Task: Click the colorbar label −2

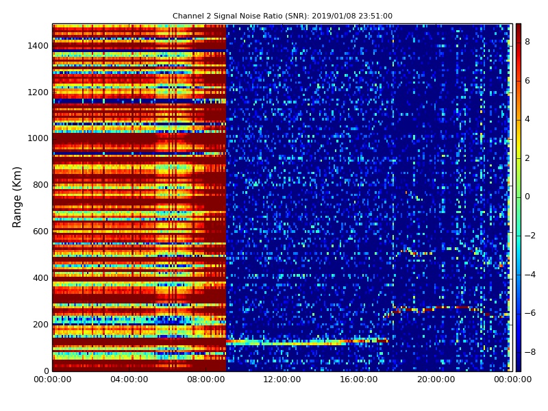Action: [x=530, y=236]
